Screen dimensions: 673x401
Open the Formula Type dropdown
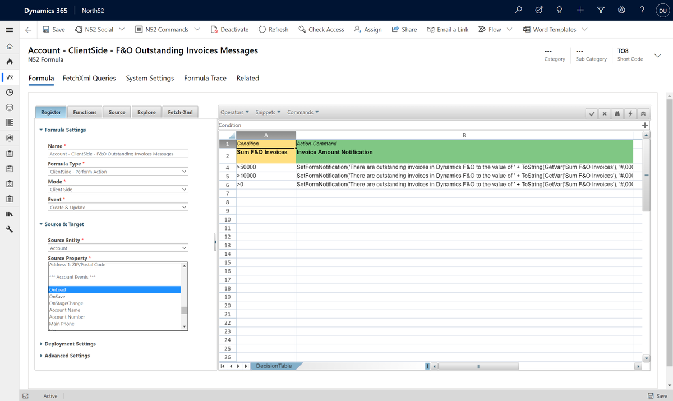point(118,172)
